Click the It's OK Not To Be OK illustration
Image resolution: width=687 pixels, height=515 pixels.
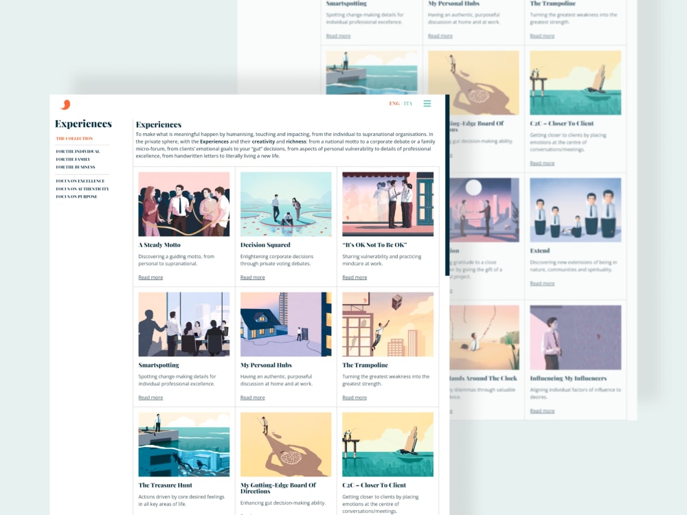(x=388, y=204)
